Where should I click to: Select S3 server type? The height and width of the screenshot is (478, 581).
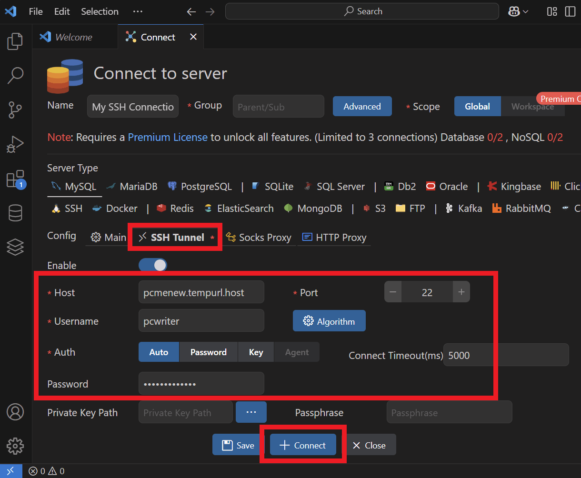point(374,209)
